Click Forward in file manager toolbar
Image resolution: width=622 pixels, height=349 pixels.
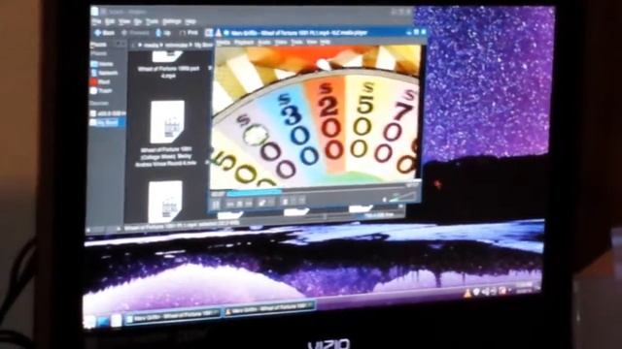pos(136,33)
